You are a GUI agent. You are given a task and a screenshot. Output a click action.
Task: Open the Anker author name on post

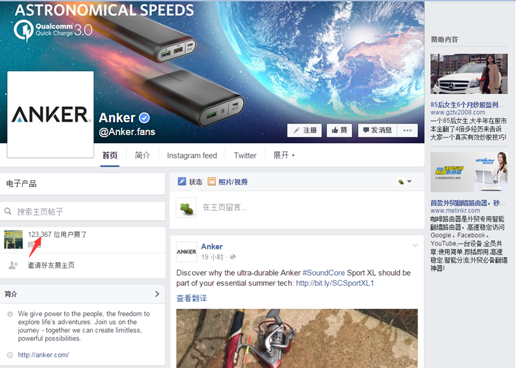pyautogui.click(x=212, y=246)
